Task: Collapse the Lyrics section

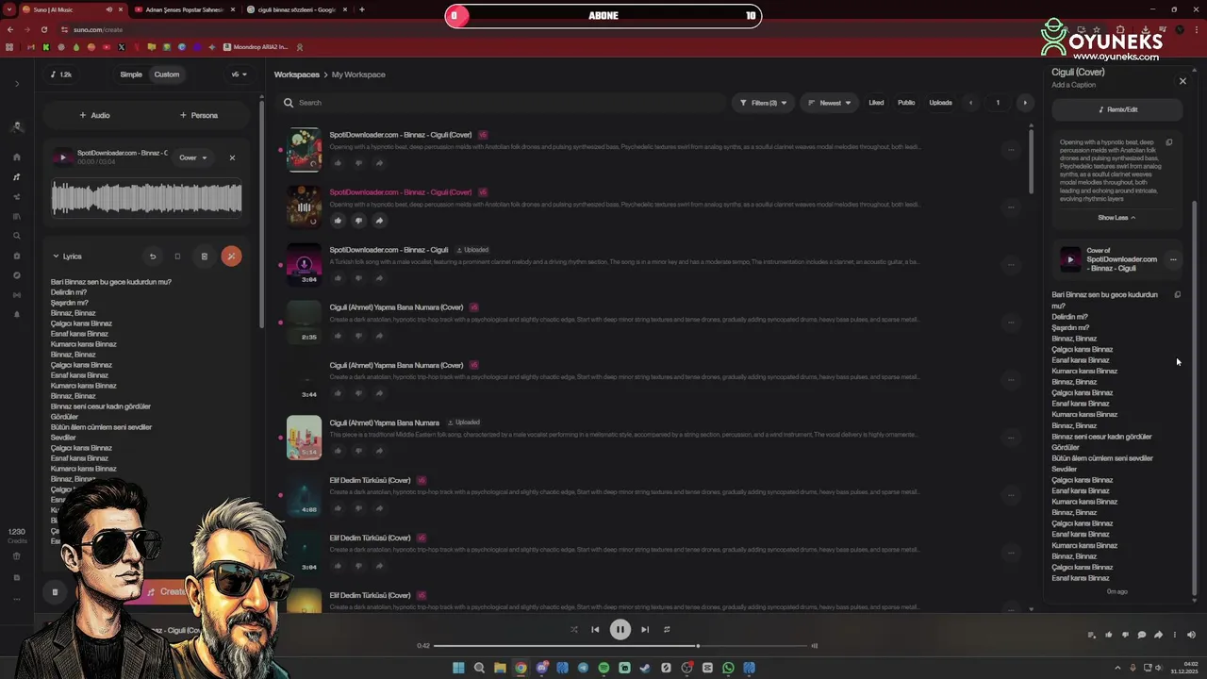Action: coord(66,257)
